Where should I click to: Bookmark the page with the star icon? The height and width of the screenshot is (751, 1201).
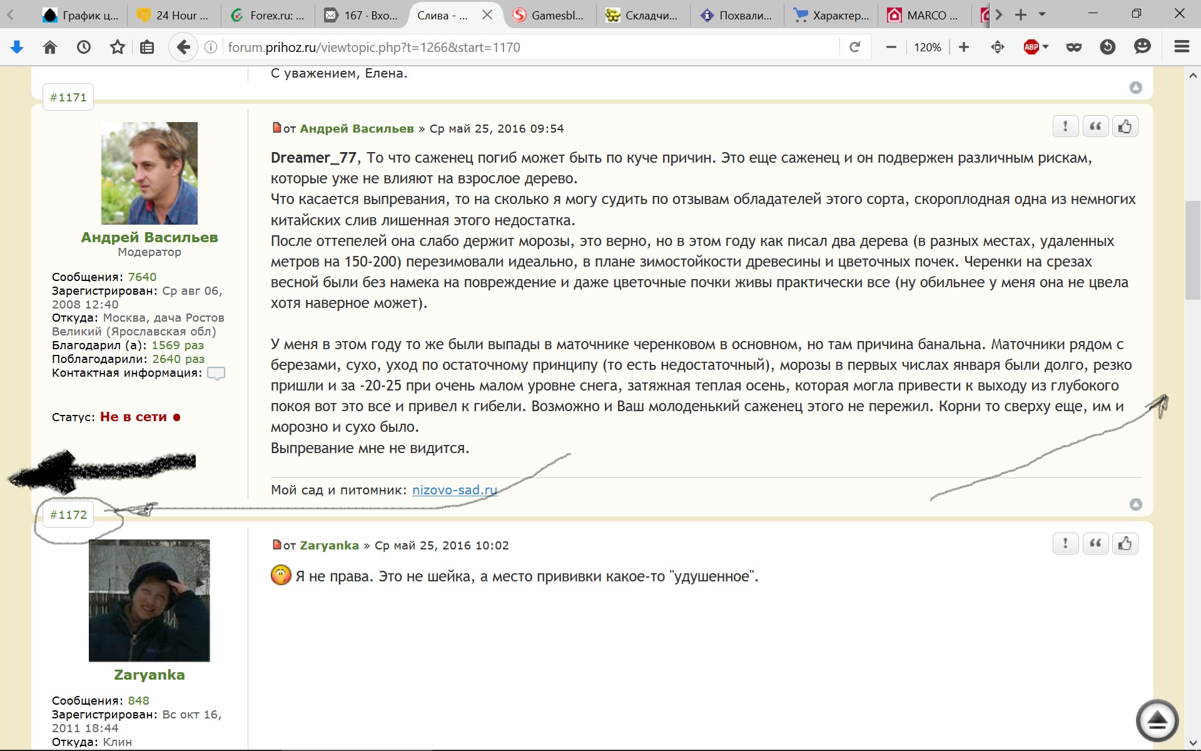coord(117,47)
